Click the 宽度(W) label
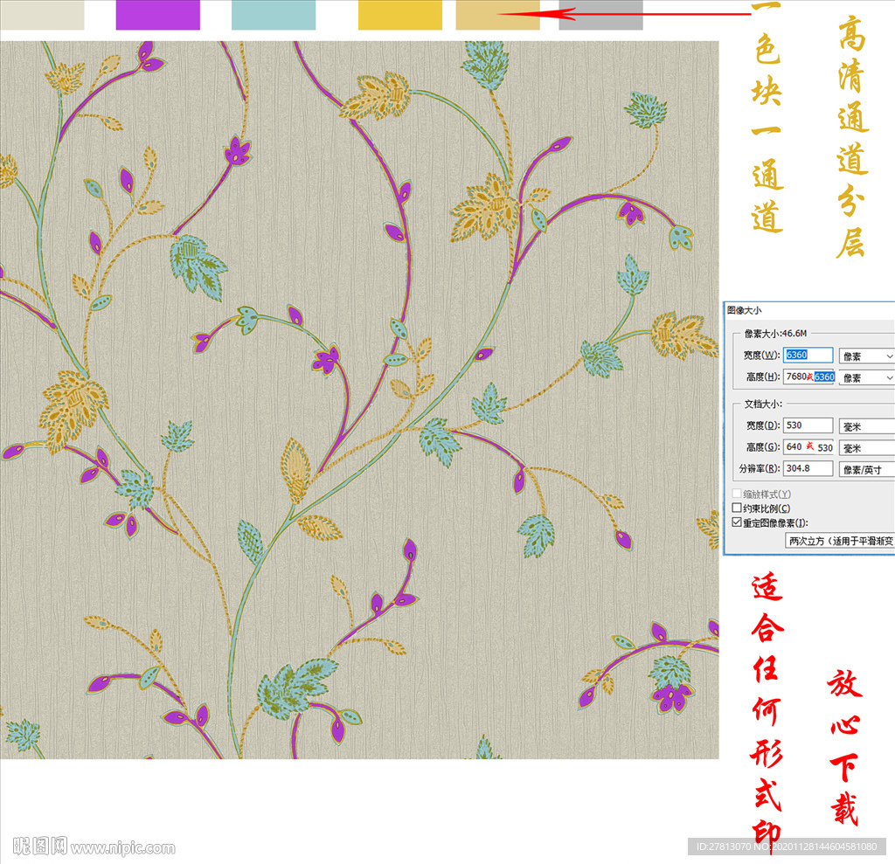This screenshot has height=864, width=895. [761, 355]
